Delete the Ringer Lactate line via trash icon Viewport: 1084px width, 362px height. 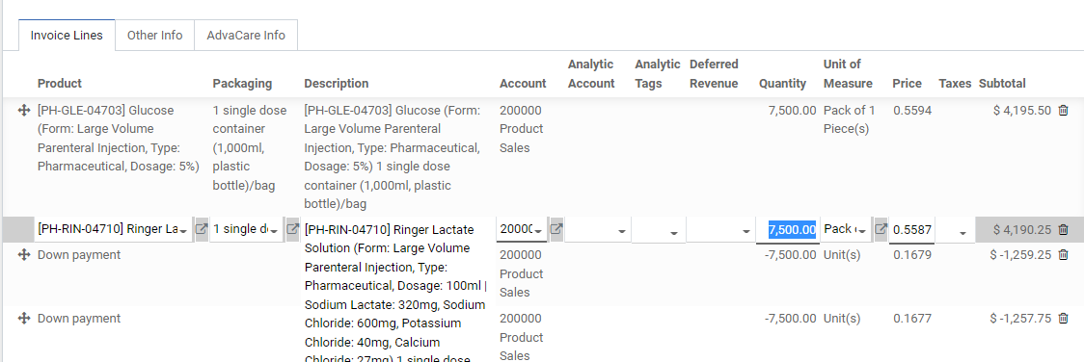[1063, 229]
